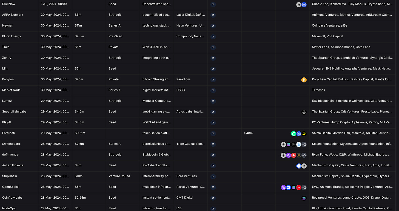Image resolution: width=399 pixels, height=211 pixels.
Task: Open Switchboard's external link arrow
Action: [213, 144]
